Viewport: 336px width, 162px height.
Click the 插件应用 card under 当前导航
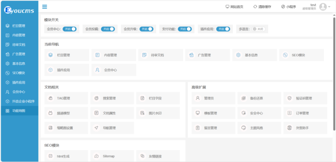tap(66, 70)
